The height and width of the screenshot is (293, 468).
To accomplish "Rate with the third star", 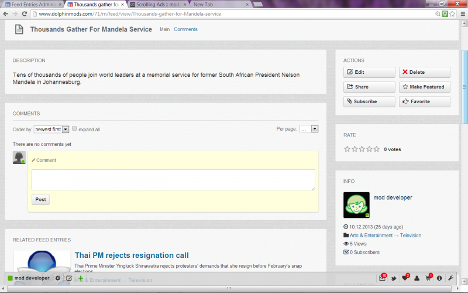I will [x=362, y=149].
